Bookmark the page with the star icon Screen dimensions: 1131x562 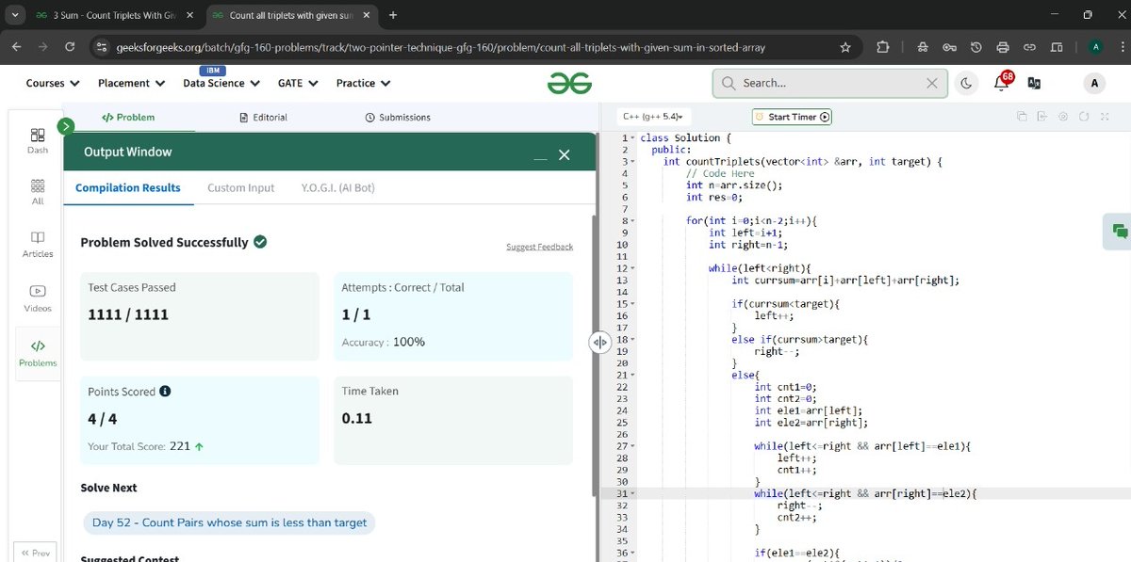point(845,47)
